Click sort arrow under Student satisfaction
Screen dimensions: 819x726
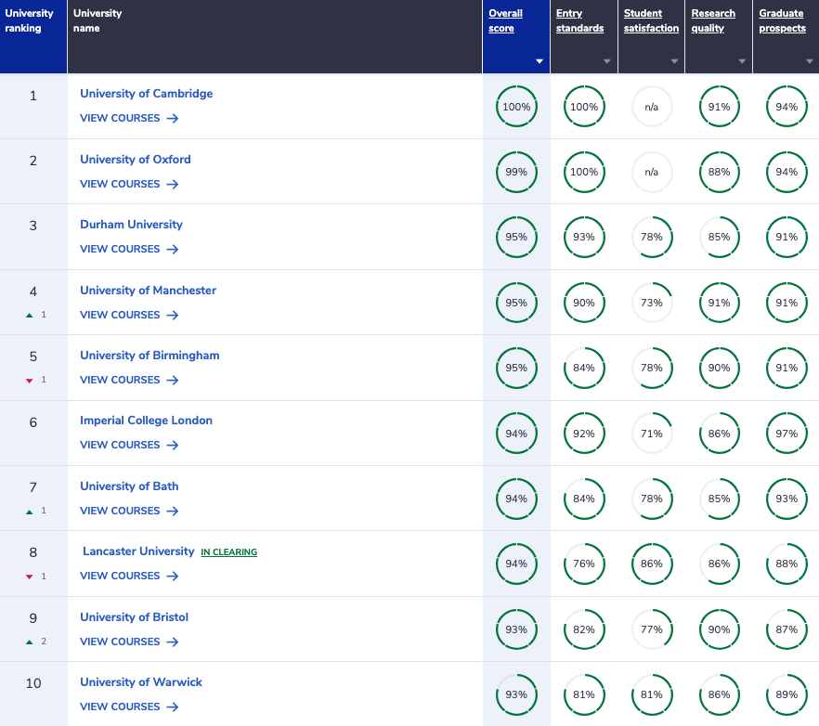[674, 61]
